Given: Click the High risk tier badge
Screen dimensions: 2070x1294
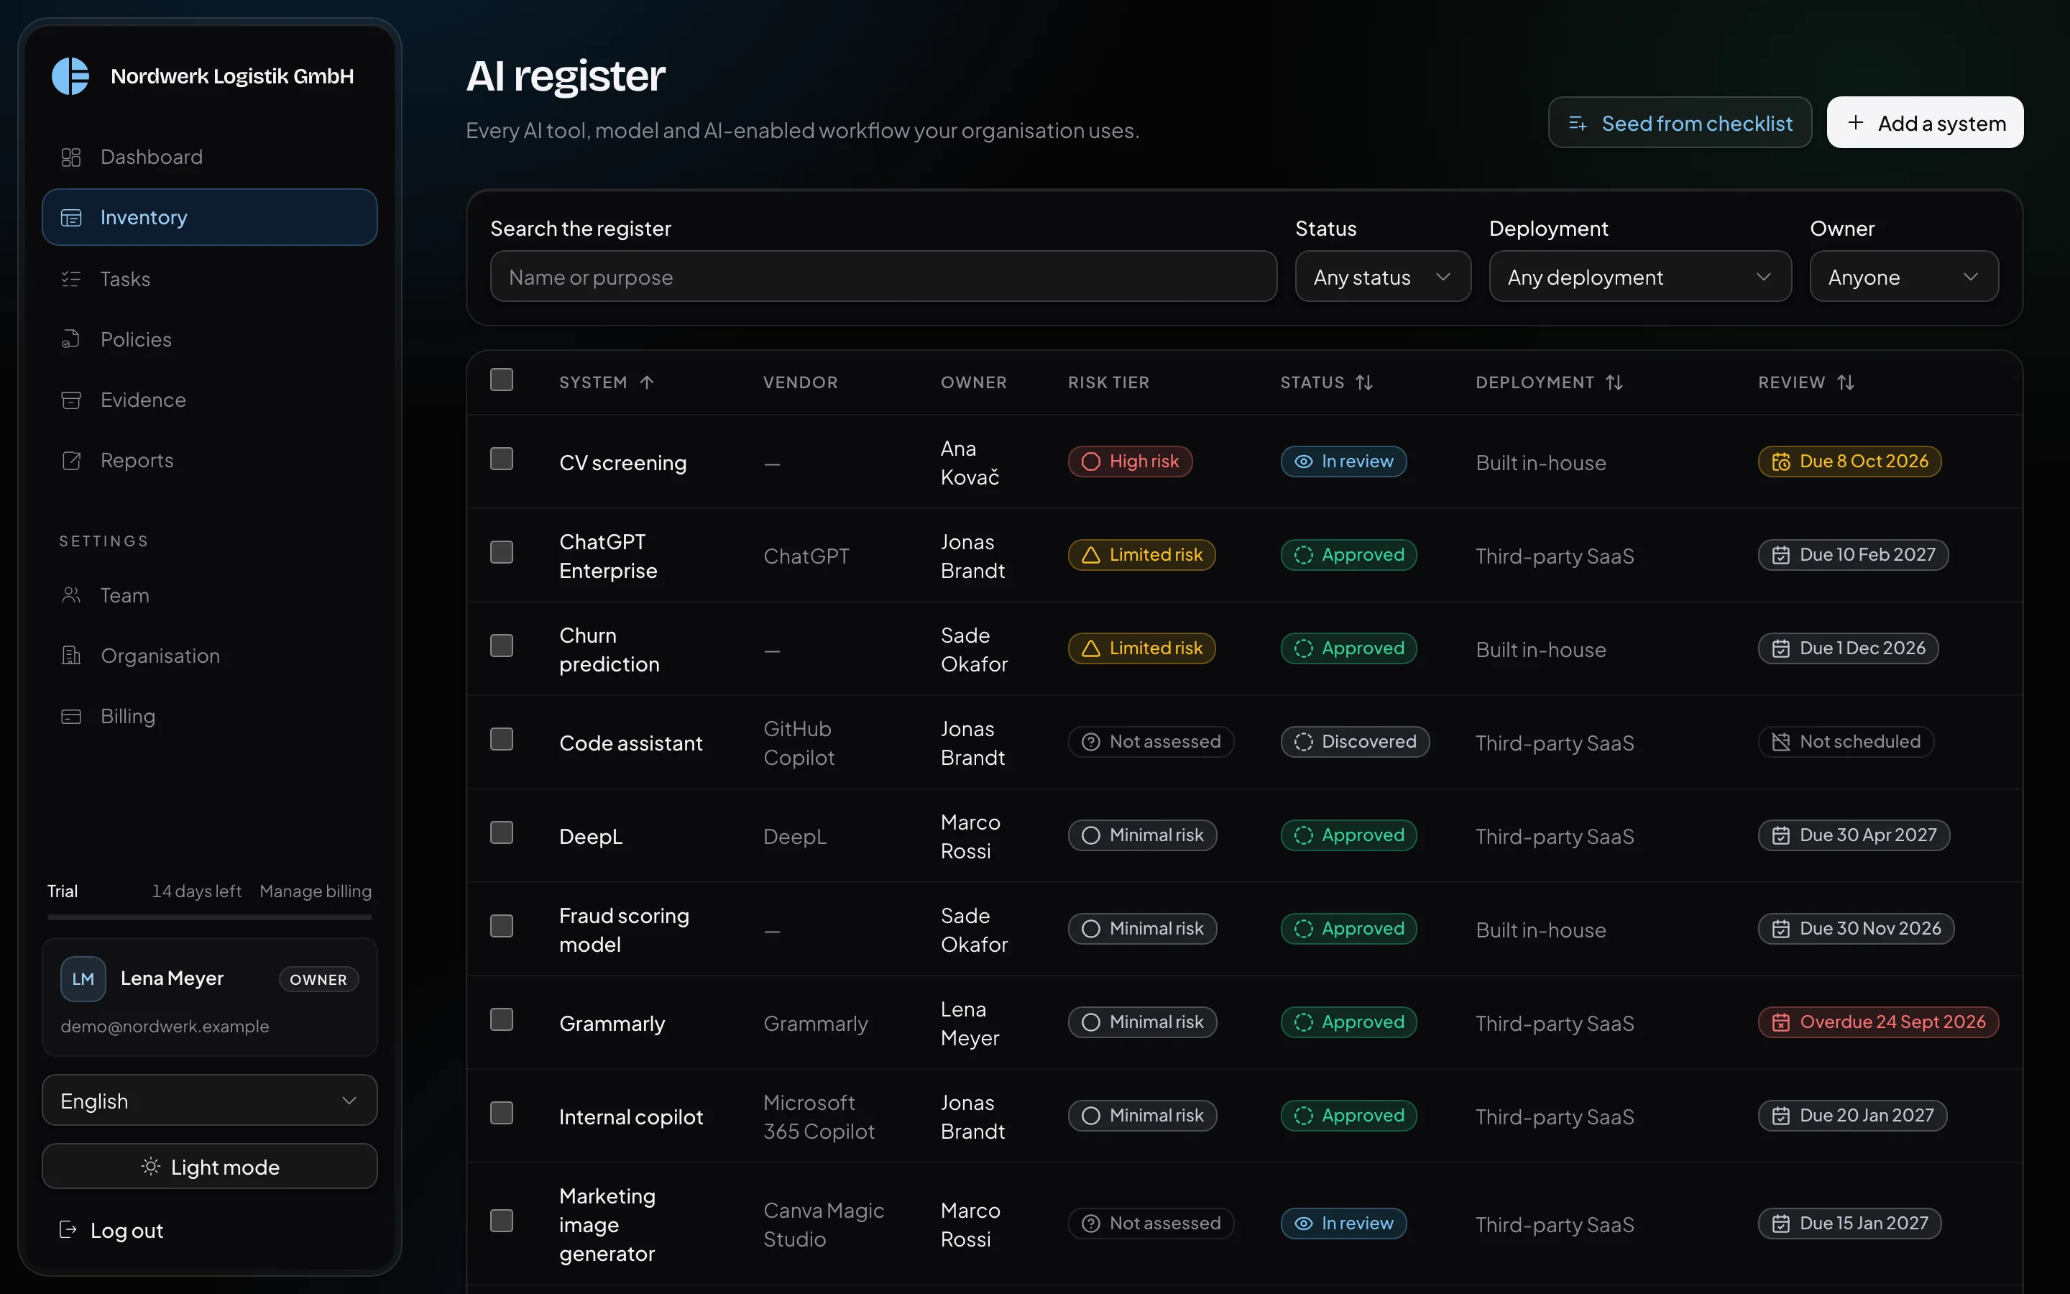Looking at the screenshot, I should tap(1130, 462).
